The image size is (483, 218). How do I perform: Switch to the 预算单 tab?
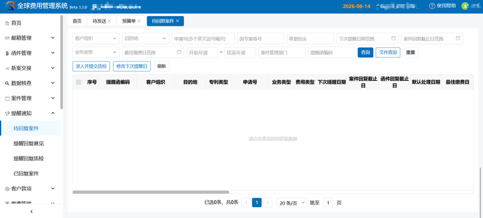coord(129,21)
